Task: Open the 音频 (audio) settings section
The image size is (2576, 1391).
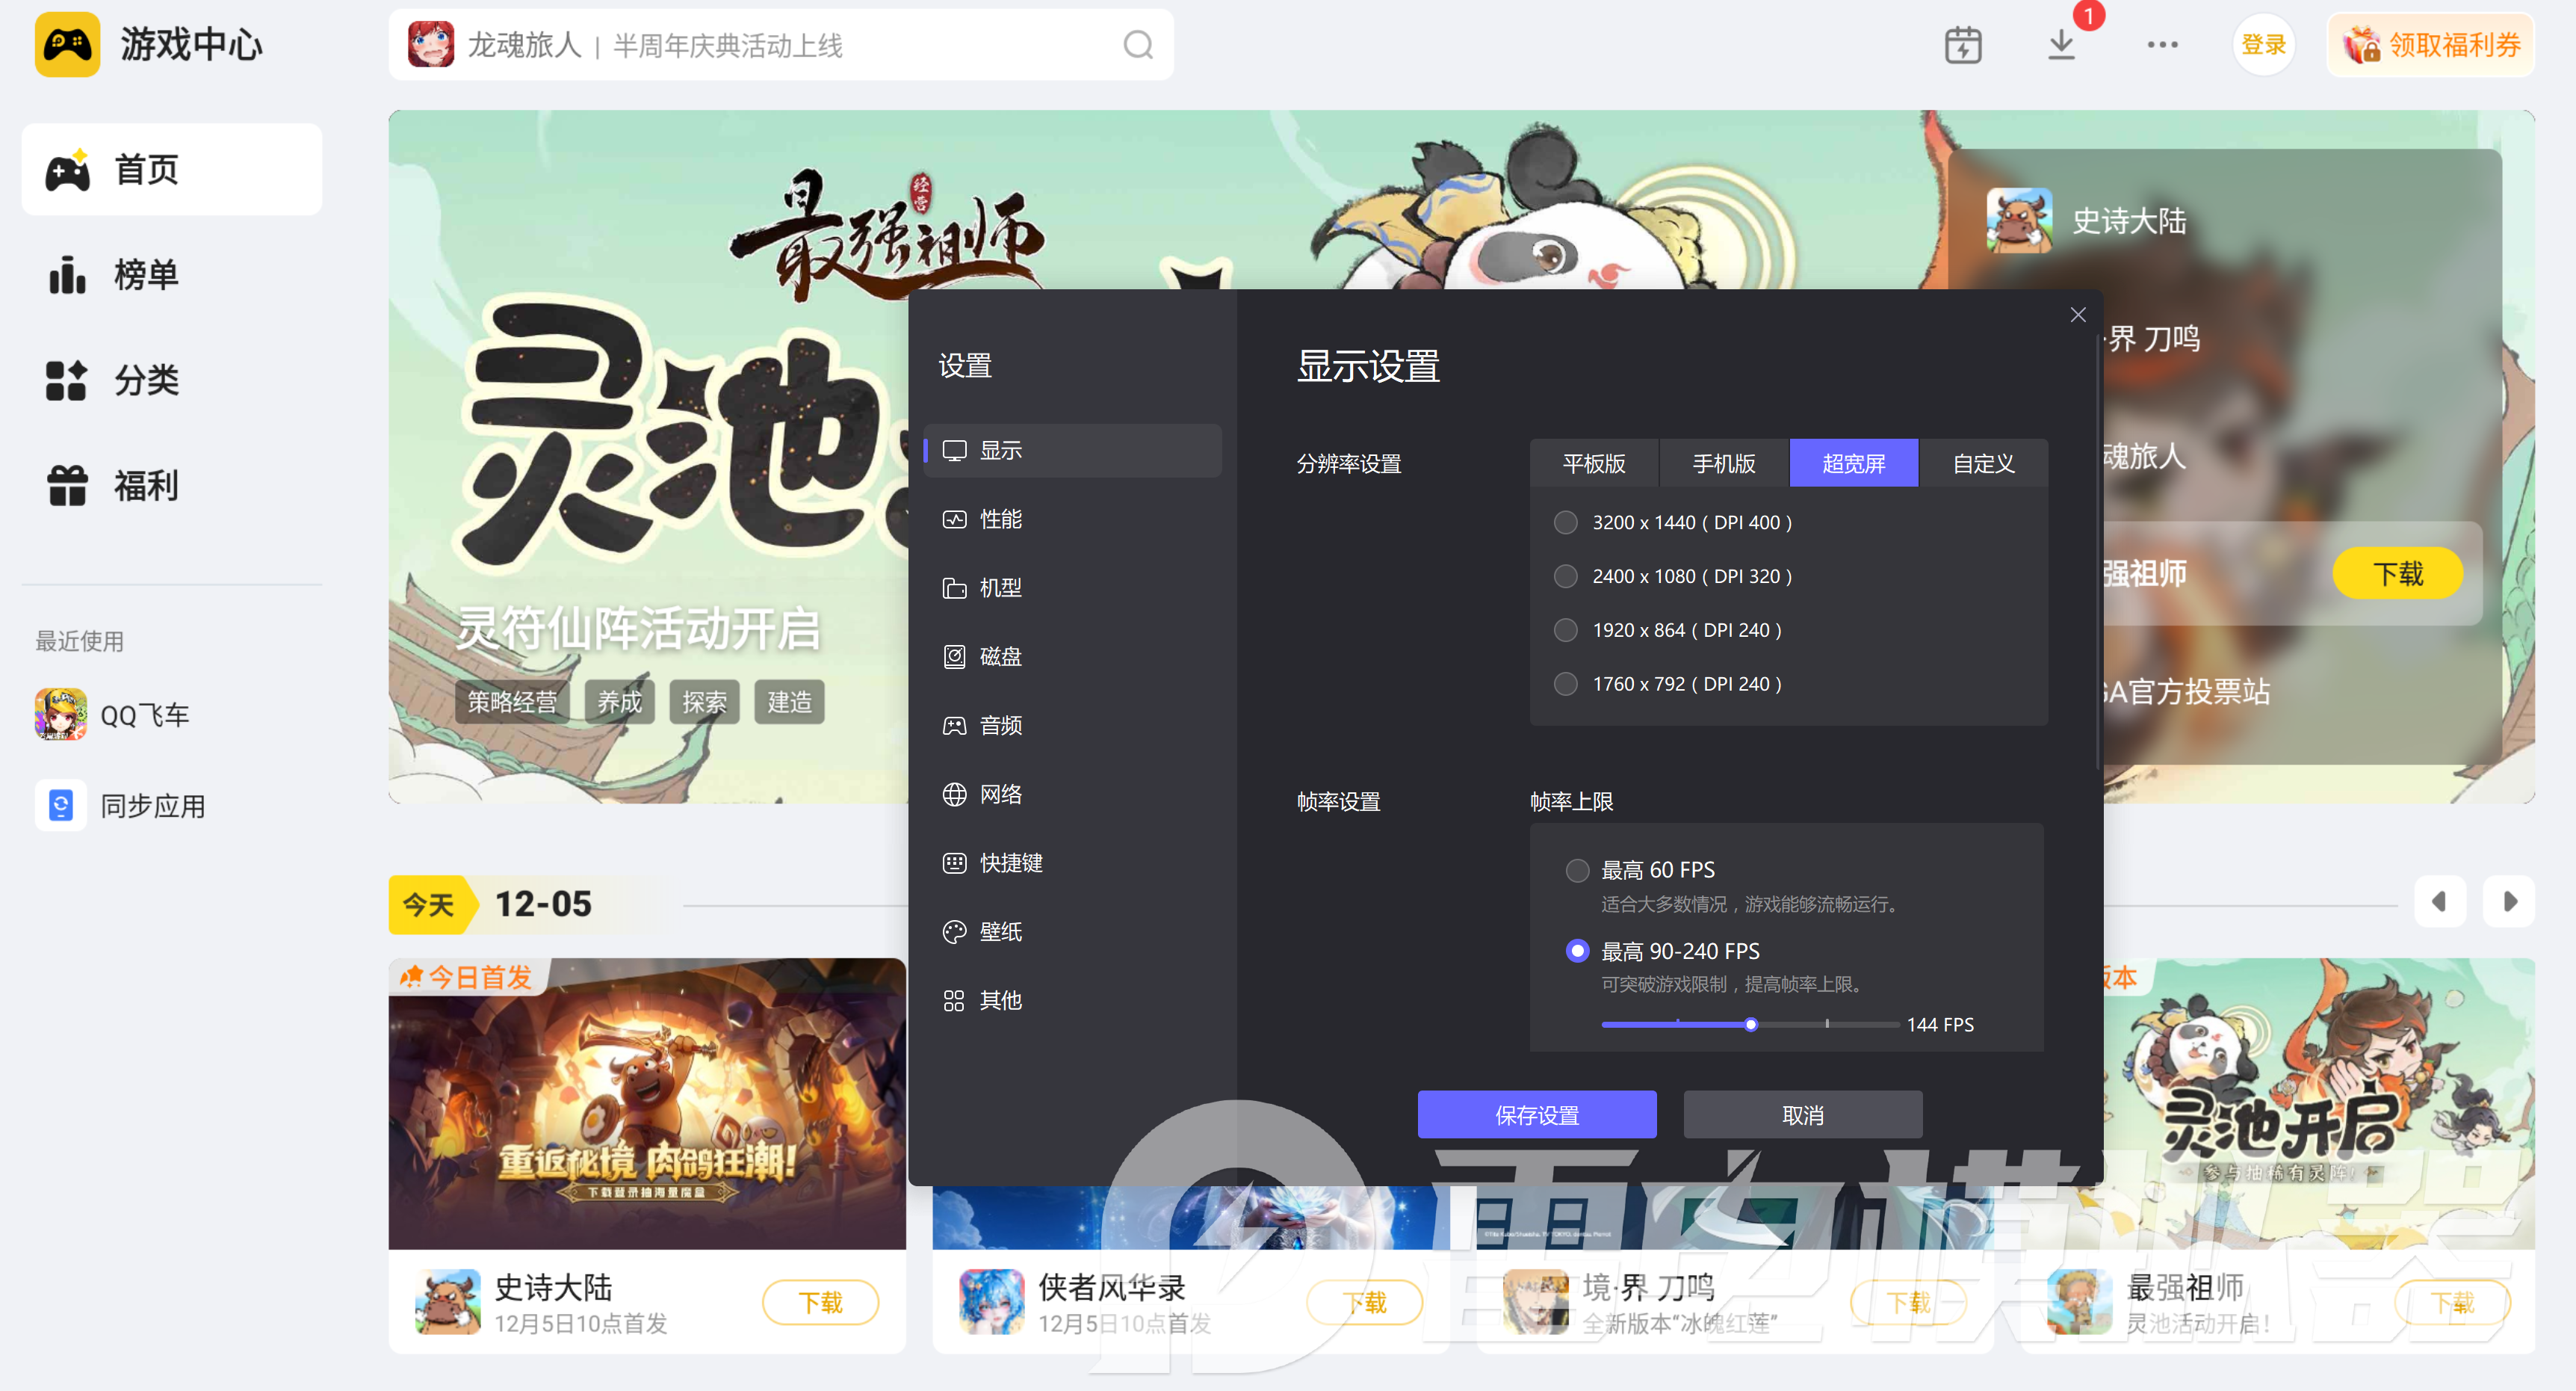Action: click(x=1000, y=724)
